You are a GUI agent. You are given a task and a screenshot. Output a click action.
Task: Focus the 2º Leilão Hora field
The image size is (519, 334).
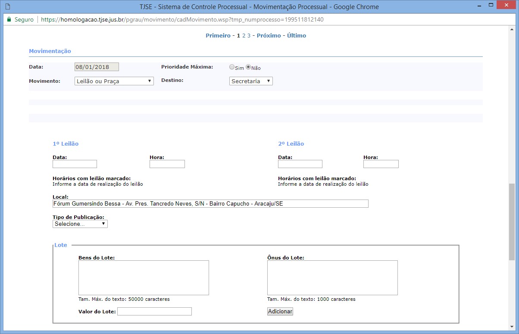click(381, 164)
